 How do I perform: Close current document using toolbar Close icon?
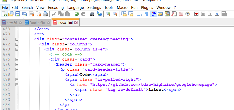click(32, 14)
